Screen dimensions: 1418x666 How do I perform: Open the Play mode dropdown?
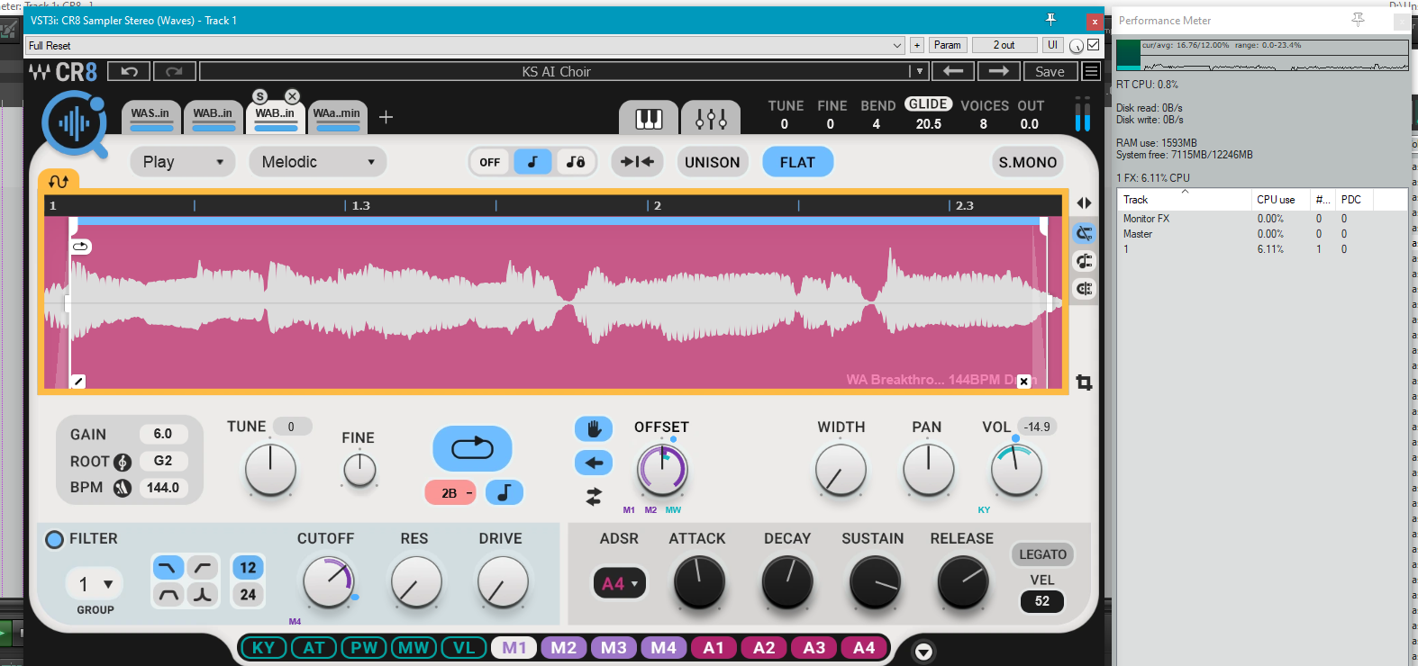point(182,162)
